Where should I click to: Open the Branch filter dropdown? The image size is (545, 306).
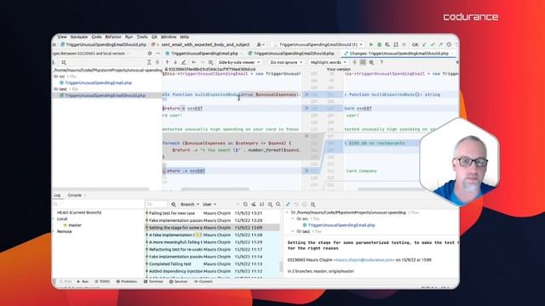click(190, 204)
